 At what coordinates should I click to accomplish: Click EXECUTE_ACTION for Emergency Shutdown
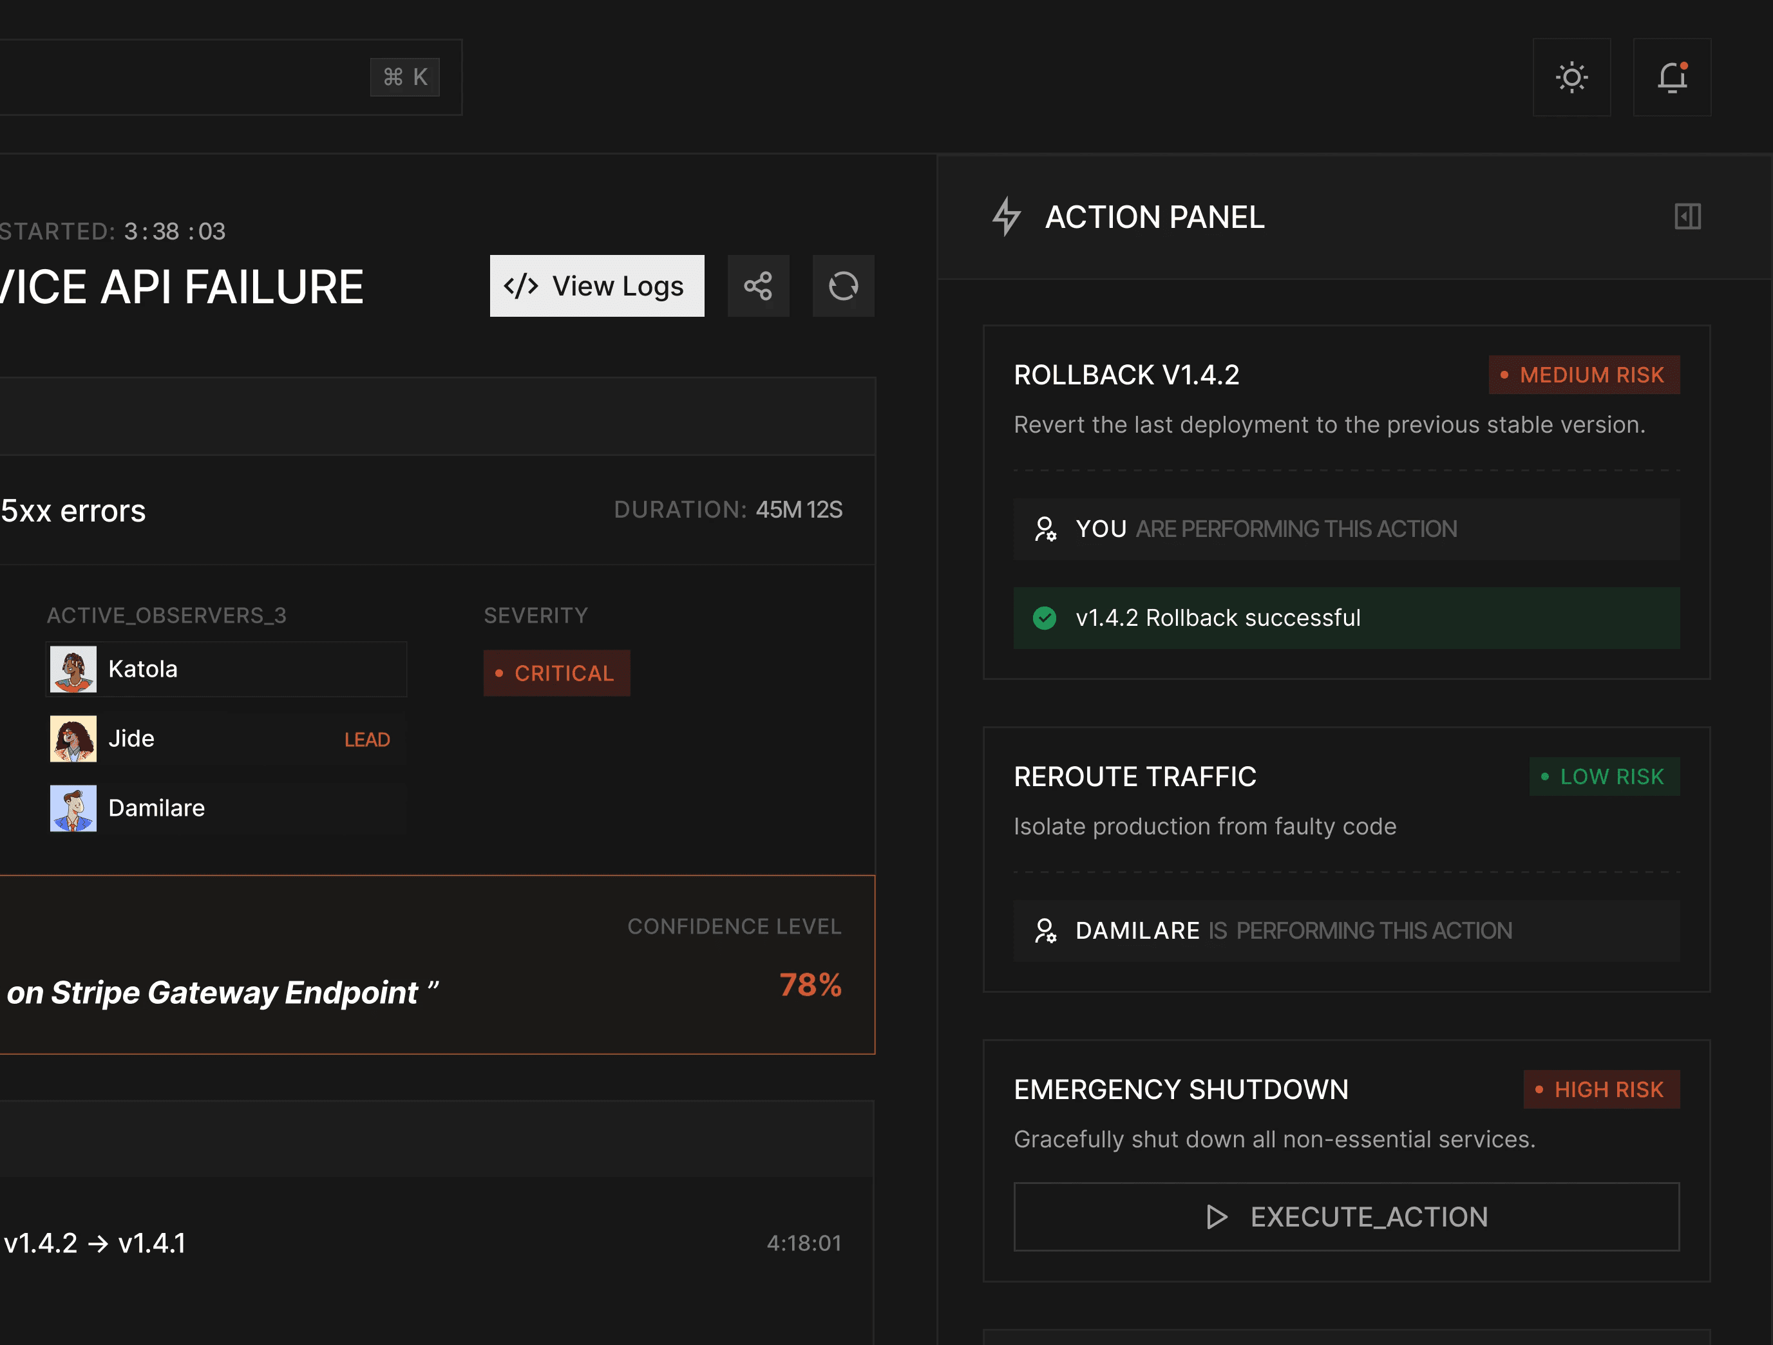pos(1346,1216)
